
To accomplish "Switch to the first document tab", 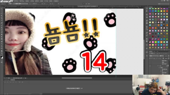I will pyautogui.click(x=11, y=6).
